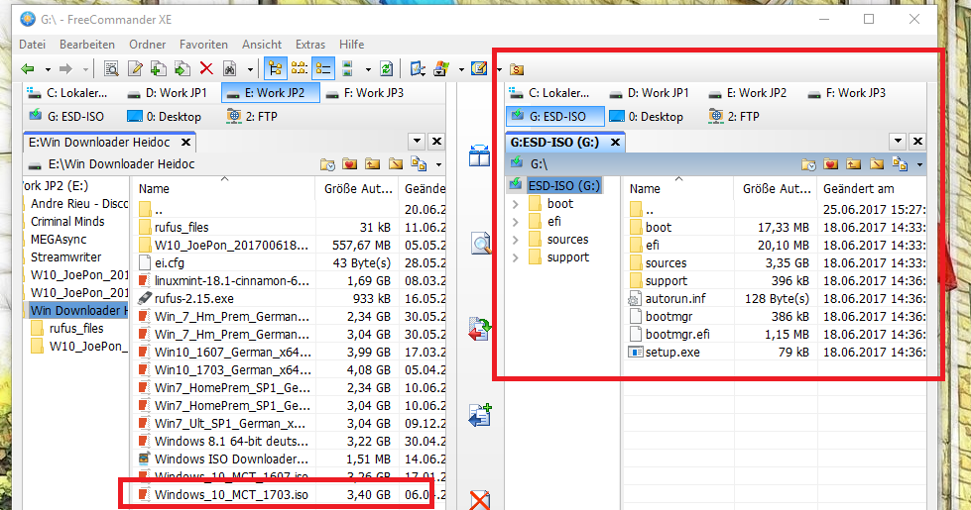The image size is (971, 510).
Task: Switch to details list view mode
Action: coord(323,68)
